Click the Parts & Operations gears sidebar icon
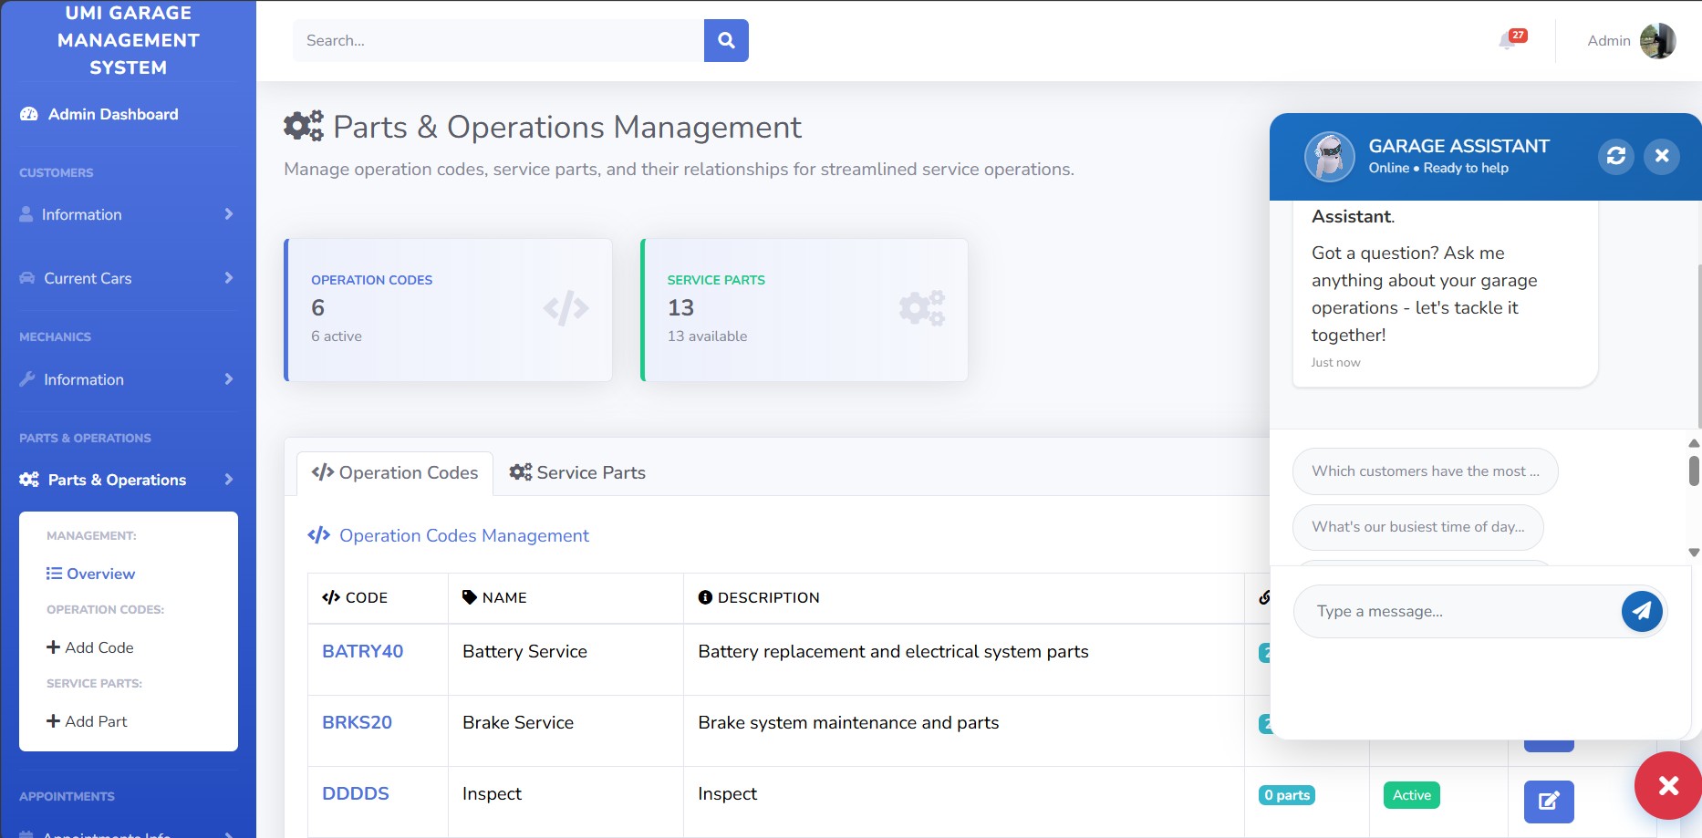 (x=29, y=480)
